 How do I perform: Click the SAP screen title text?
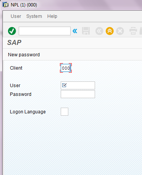point(14,43)
